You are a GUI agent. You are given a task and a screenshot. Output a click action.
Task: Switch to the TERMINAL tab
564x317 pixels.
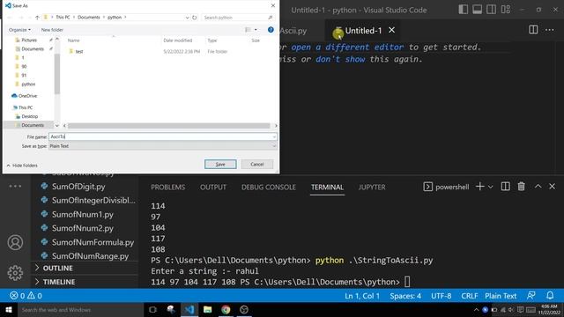click(327, 188)
